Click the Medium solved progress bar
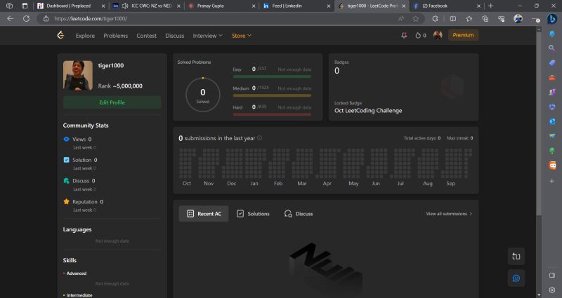Viewport: 562px width, 298px height. [x=272, y=95]
